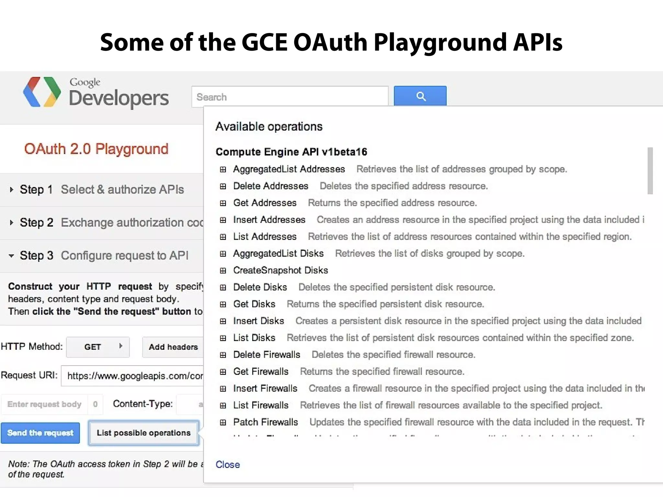Select the CreateSnapshot Disks operation
This screenshot has width=663, height=497.
pyautogui.click(x=281, y=270)
